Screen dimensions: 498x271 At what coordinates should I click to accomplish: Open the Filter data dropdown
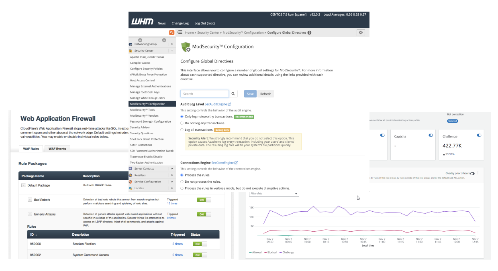tap(274, 194)
